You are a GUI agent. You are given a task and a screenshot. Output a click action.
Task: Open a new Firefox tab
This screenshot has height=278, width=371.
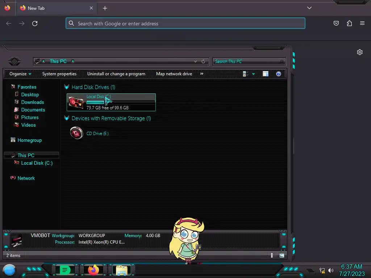coord(105,8)
